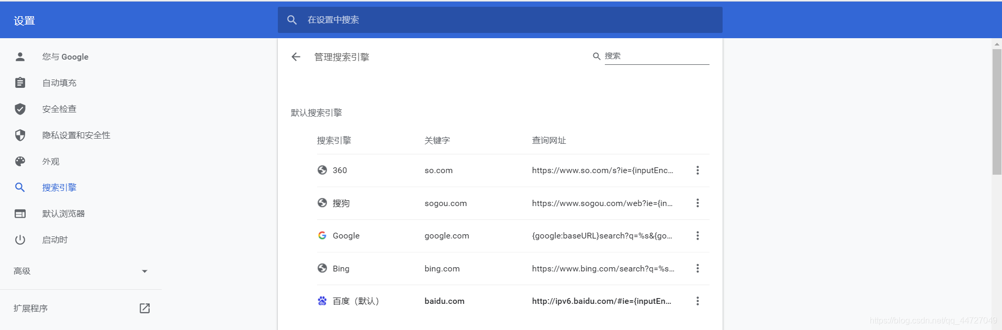Click the power icon for 启动时
The width and height of the screenshot is (1002, 330).
pos(20,240)
